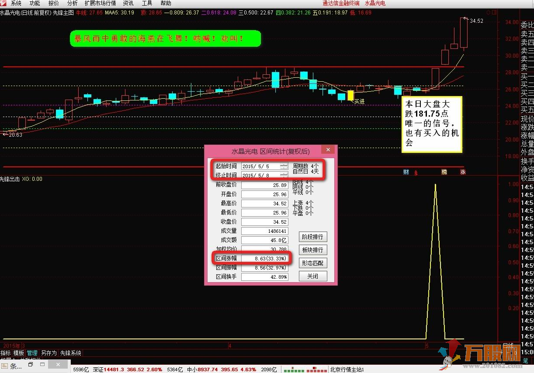Open the 报价 menu
The height and width of the screenshot is (373, 534).
tap(53, 3)
